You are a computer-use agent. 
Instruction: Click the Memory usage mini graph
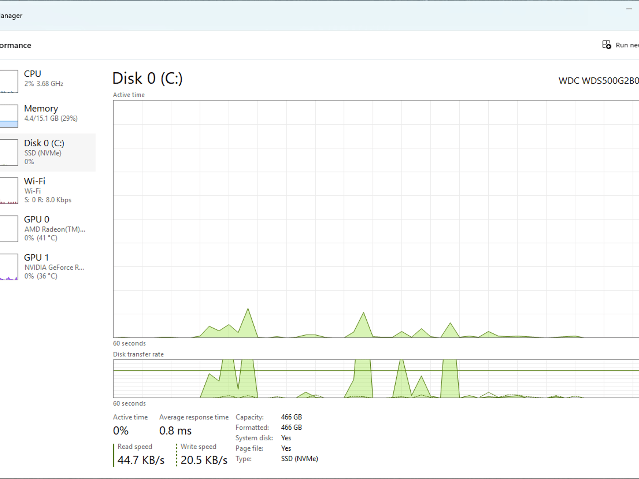tap(9, 116)
